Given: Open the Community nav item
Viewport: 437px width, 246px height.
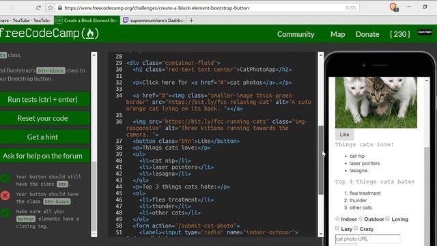Looking at the screenshot, I should [x=296, y=34].
